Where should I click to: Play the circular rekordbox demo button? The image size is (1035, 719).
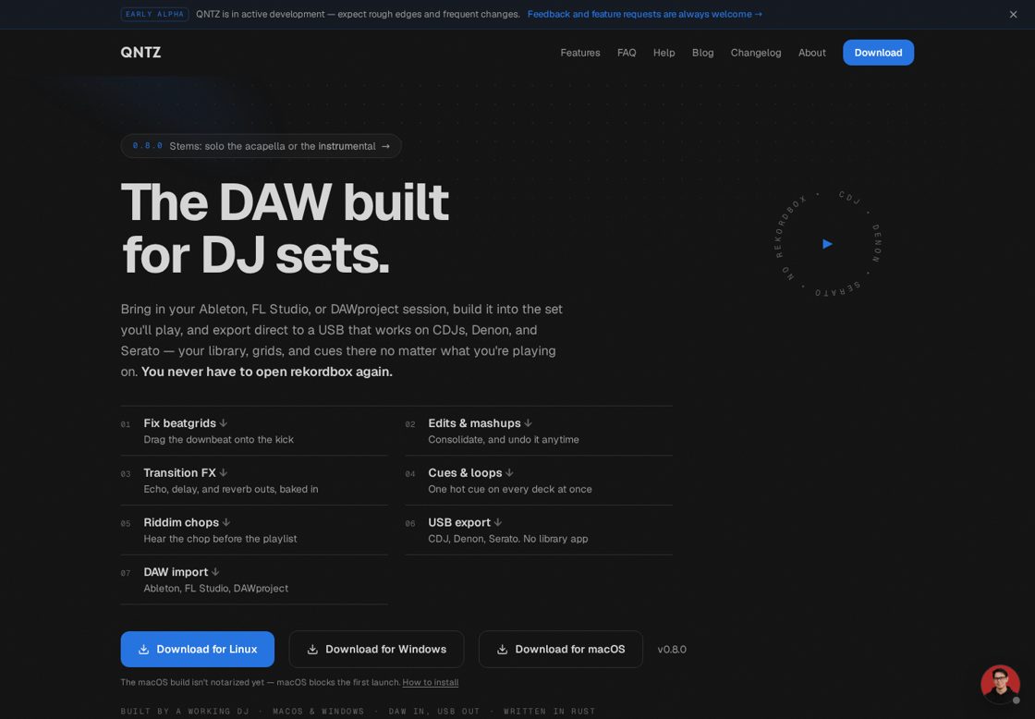tap(827, 244)
